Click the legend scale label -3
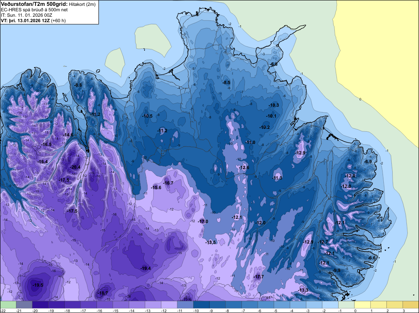Viewport: 419px width, 313px height. click(308, 310)
